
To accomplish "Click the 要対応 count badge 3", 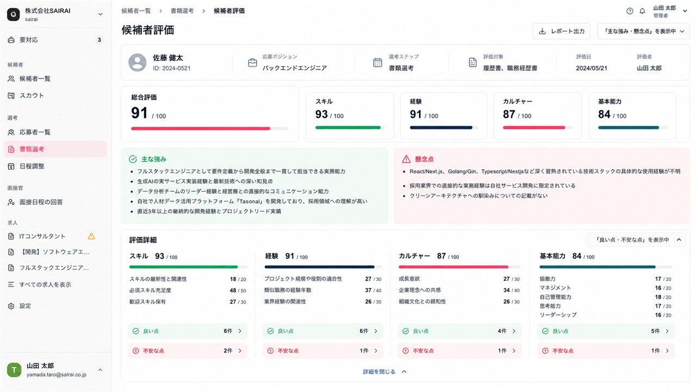I will pos(99,40).
